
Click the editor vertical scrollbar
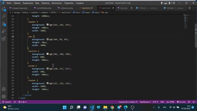point(196,35)
